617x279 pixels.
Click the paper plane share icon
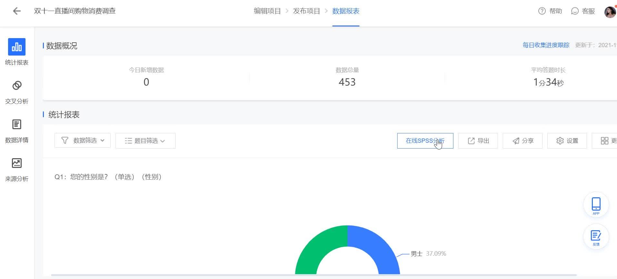click(516, 141)
